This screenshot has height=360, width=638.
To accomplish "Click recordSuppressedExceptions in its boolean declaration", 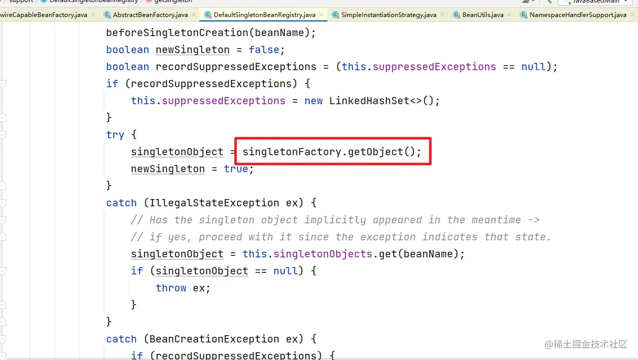I will (236, 67).
